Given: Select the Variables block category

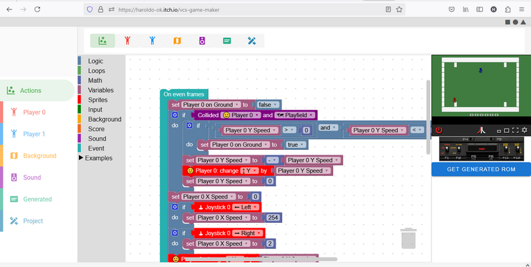Looking at the screenshot, I should point(100,90).
